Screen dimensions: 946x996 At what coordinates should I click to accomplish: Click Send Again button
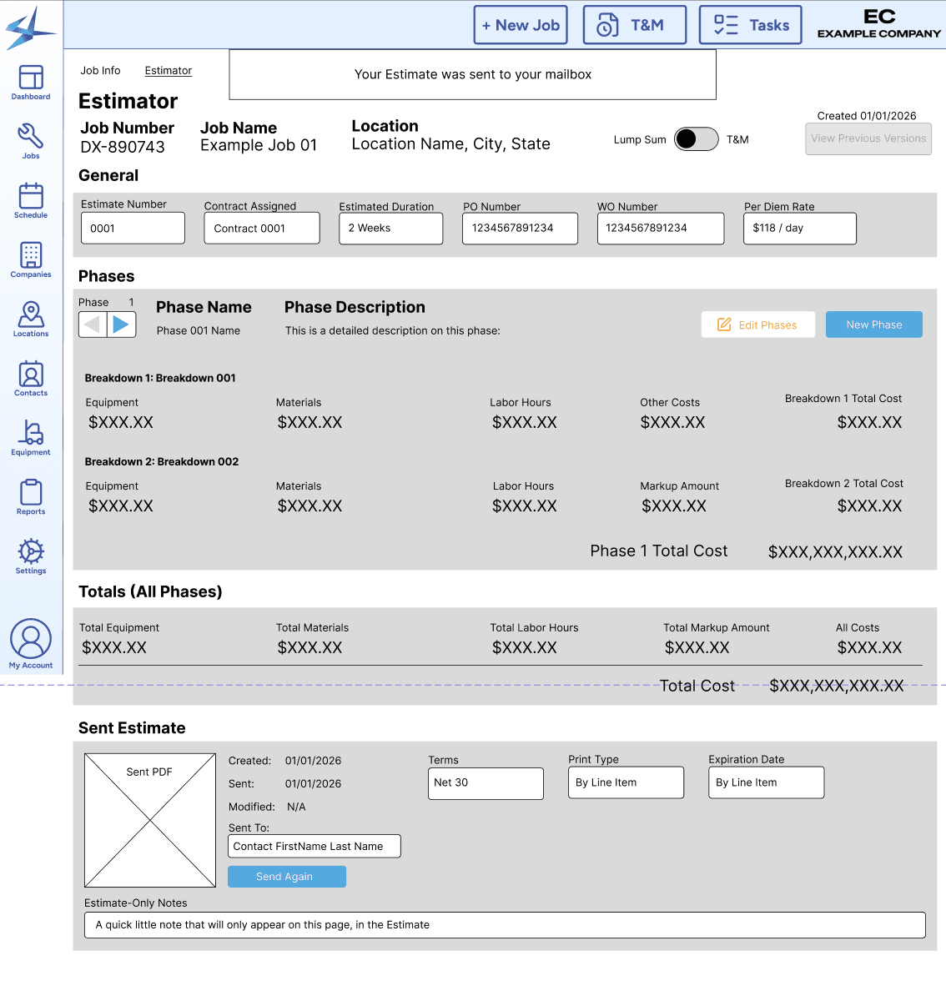(287, 877)
